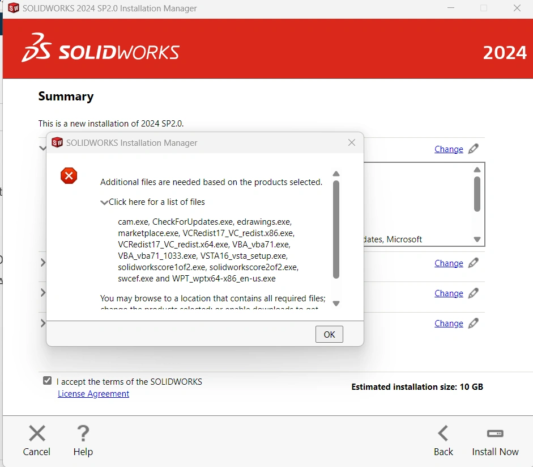Click pencil icon beside second Change link
The height and width of the screenshot is (467, 533).
pos(473,263)
